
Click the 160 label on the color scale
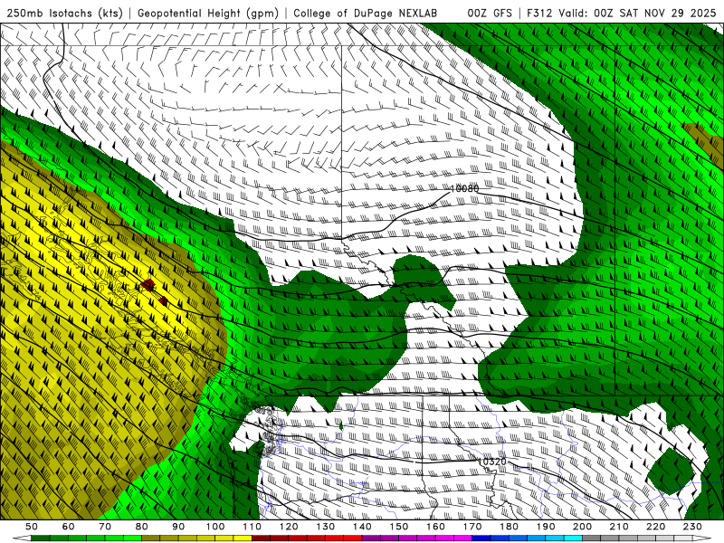435,527
